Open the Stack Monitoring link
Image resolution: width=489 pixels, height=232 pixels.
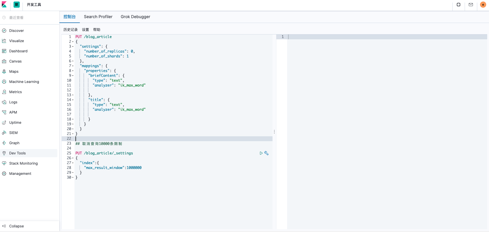[x=23, y=163]
